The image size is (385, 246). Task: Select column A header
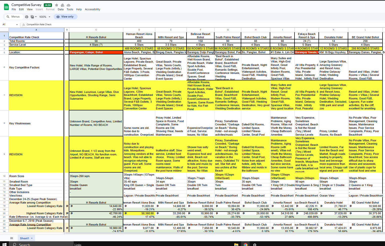point(36,30)
